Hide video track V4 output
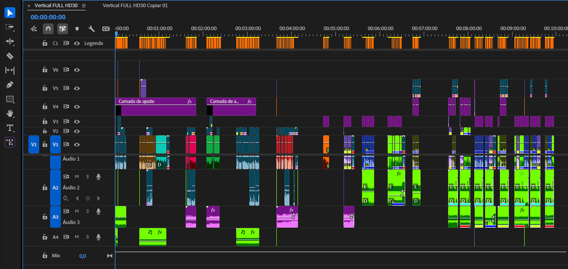Viewport: 568px width, 269px height. [76, 107]
